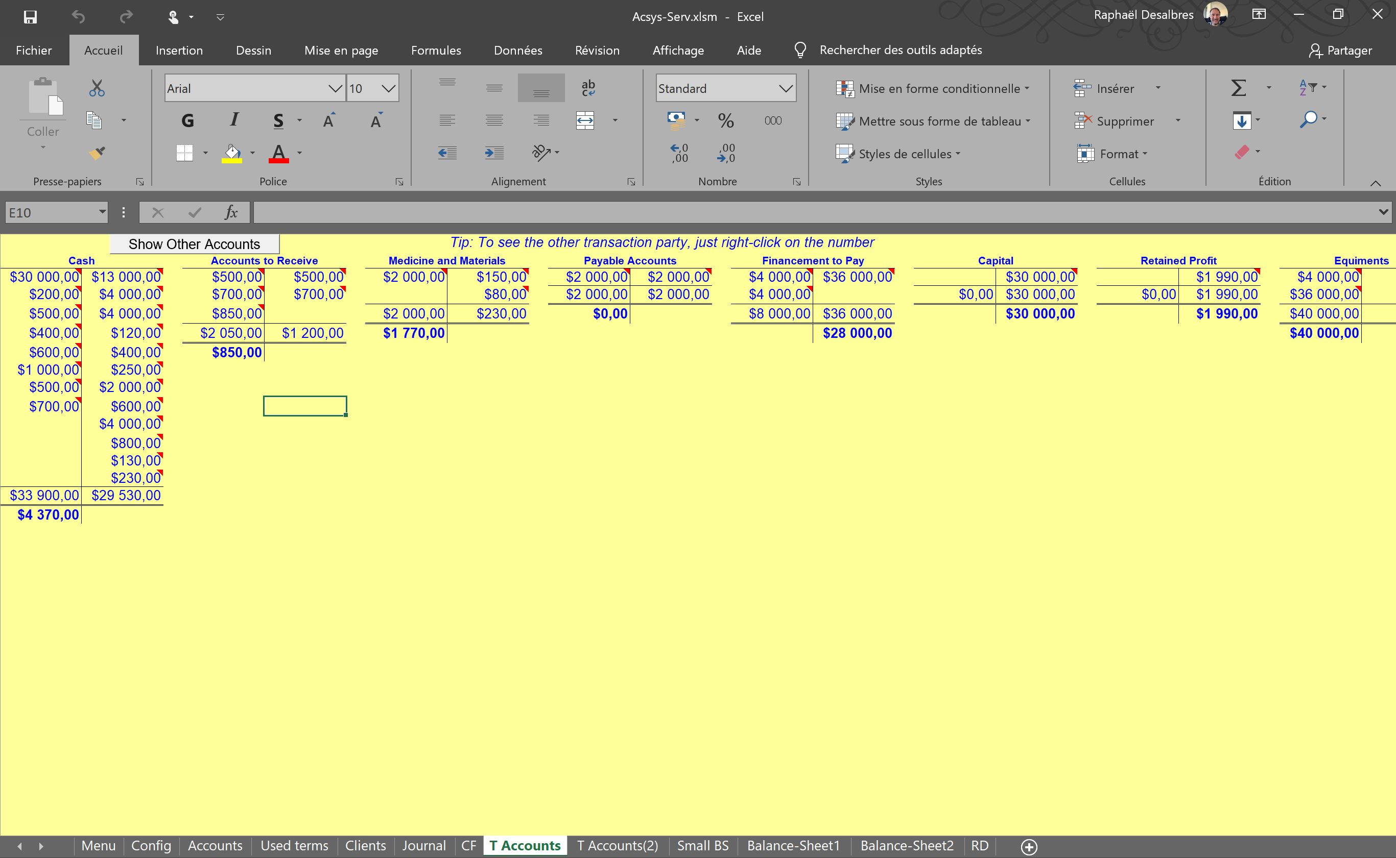
Task: Click Partager share button
Action: [1340, 51]
